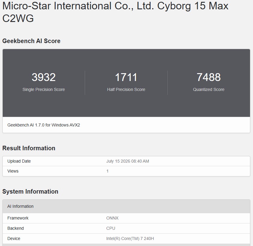Click the Framework row label
253x246 pixels.
point(18,218)
